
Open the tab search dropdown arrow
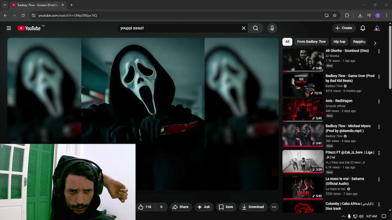(x=5, y=5)
